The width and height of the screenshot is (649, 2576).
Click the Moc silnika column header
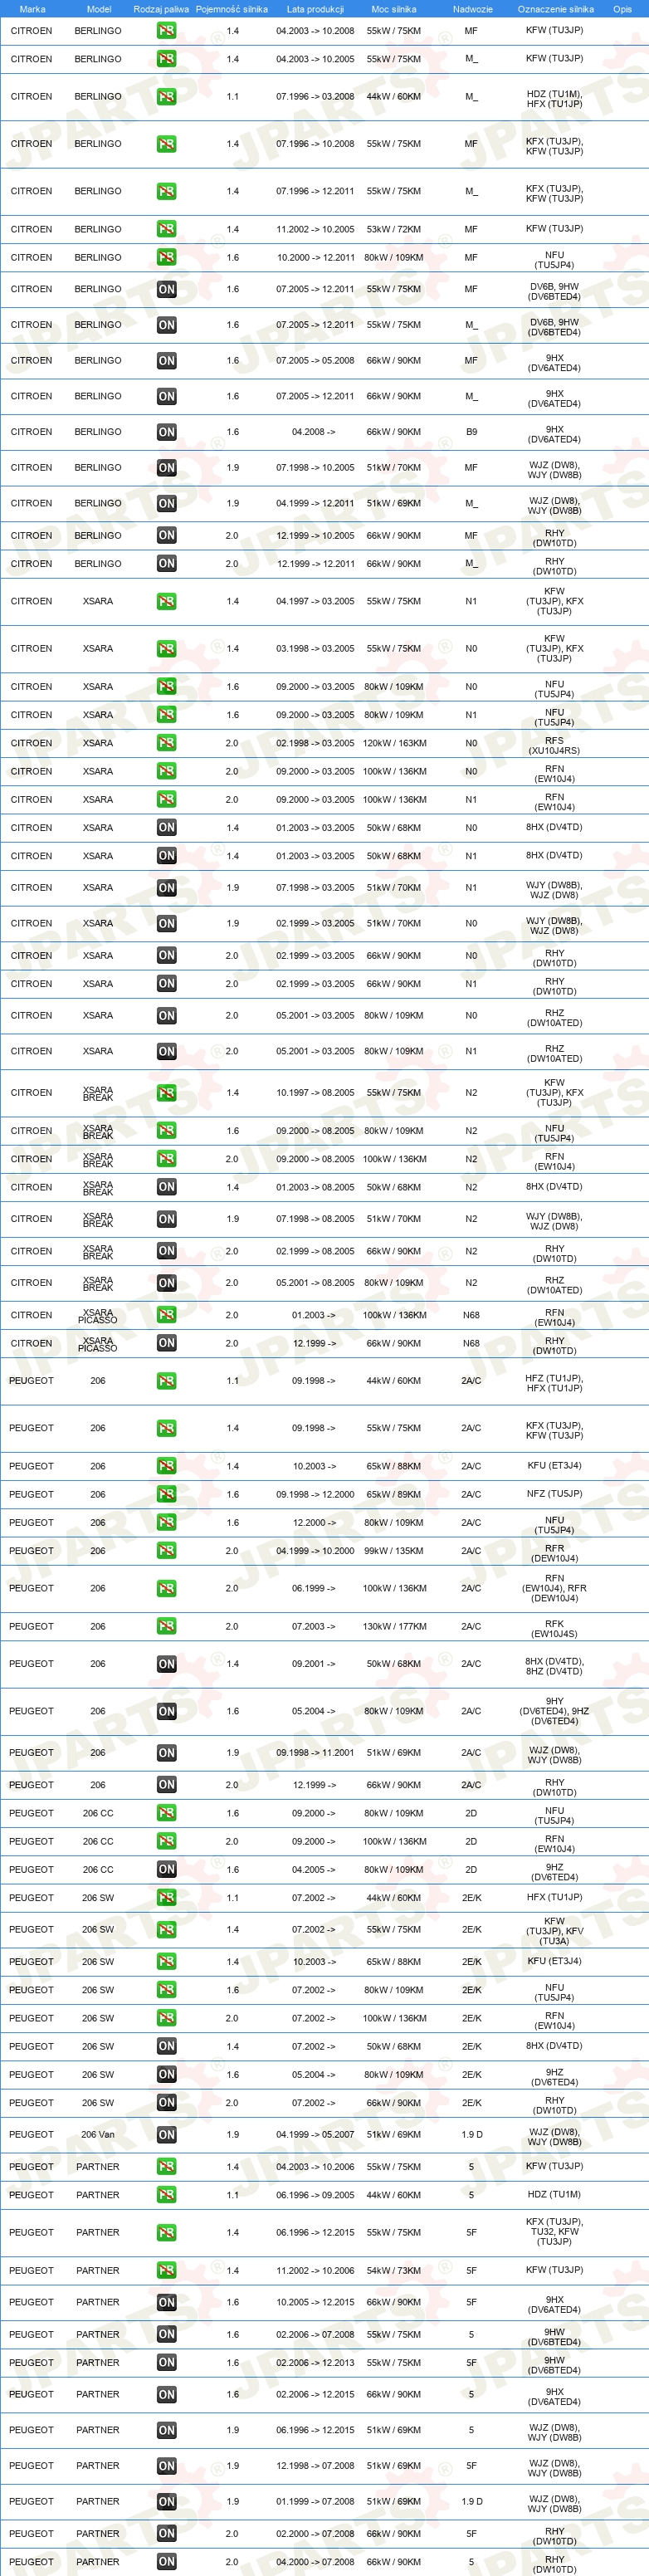[x=394, y=9]
